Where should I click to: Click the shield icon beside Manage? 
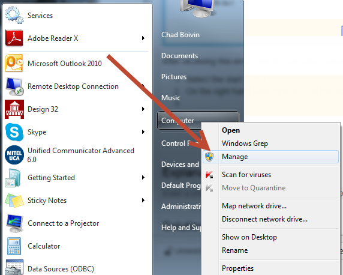click(x=209, y=157)
